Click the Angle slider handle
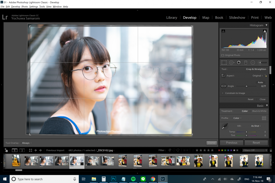The height and width of the screenshot is (183, 275). pyautogui.click(x=246, y=86)
